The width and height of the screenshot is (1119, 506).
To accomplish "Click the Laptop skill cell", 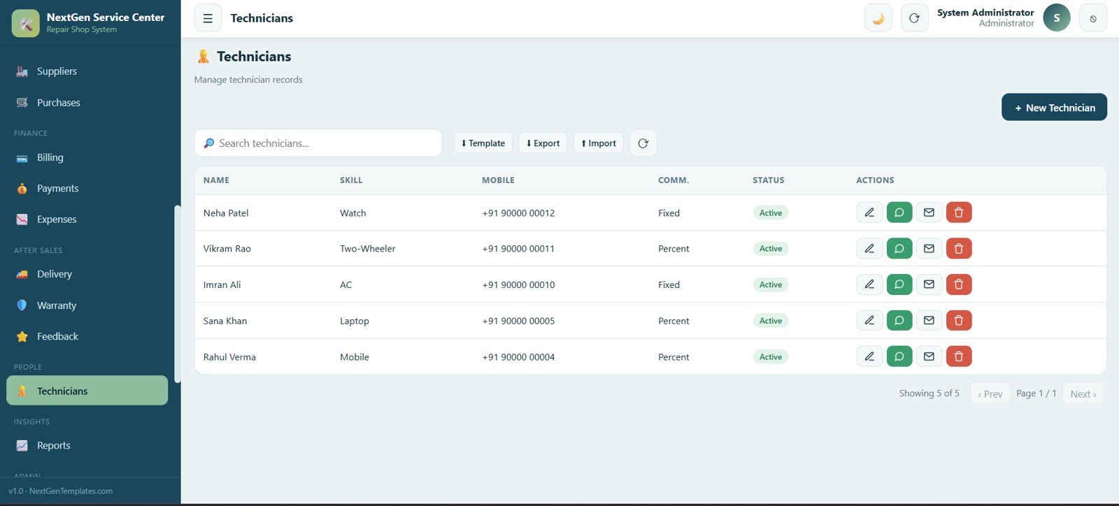I will click(x=355, y=321).
